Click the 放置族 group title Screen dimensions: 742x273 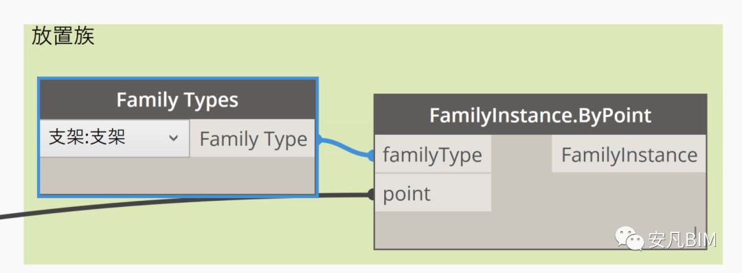point(63,36)
